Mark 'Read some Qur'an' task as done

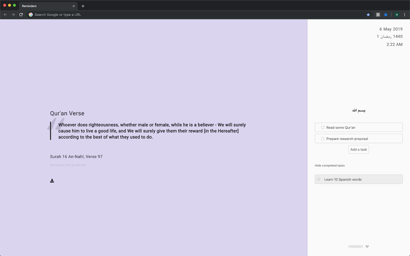click(x=323, y=127)
